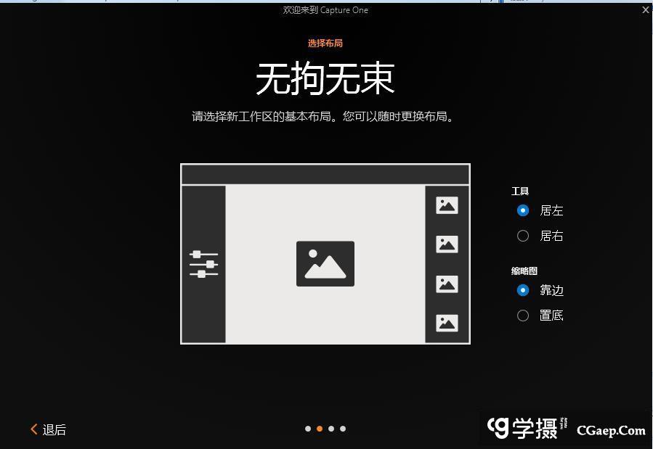This screenshot has width=653, height=449.
Task: Close the Capture One welcome dialog
Action: tap(645, 10)
